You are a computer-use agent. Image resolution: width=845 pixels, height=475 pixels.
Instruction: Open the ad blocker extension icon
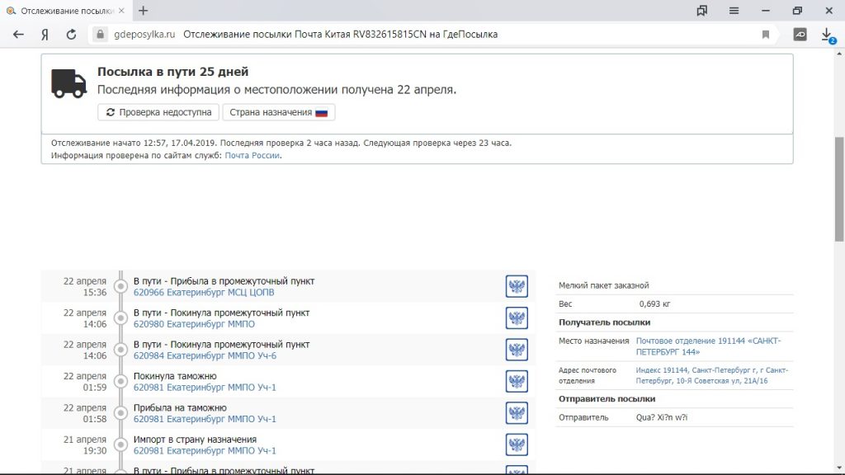click(800, 35)
